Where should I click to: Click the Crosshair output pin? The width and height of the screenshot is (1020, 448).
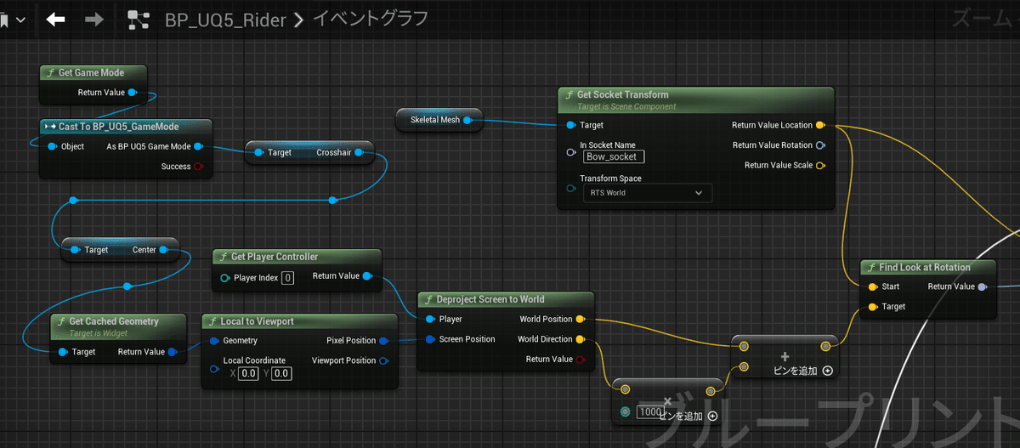[359, 153]
